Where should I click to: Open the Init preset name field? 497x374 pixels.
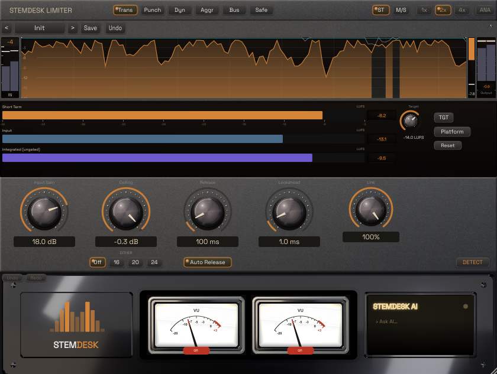click(x=40, y=28)
